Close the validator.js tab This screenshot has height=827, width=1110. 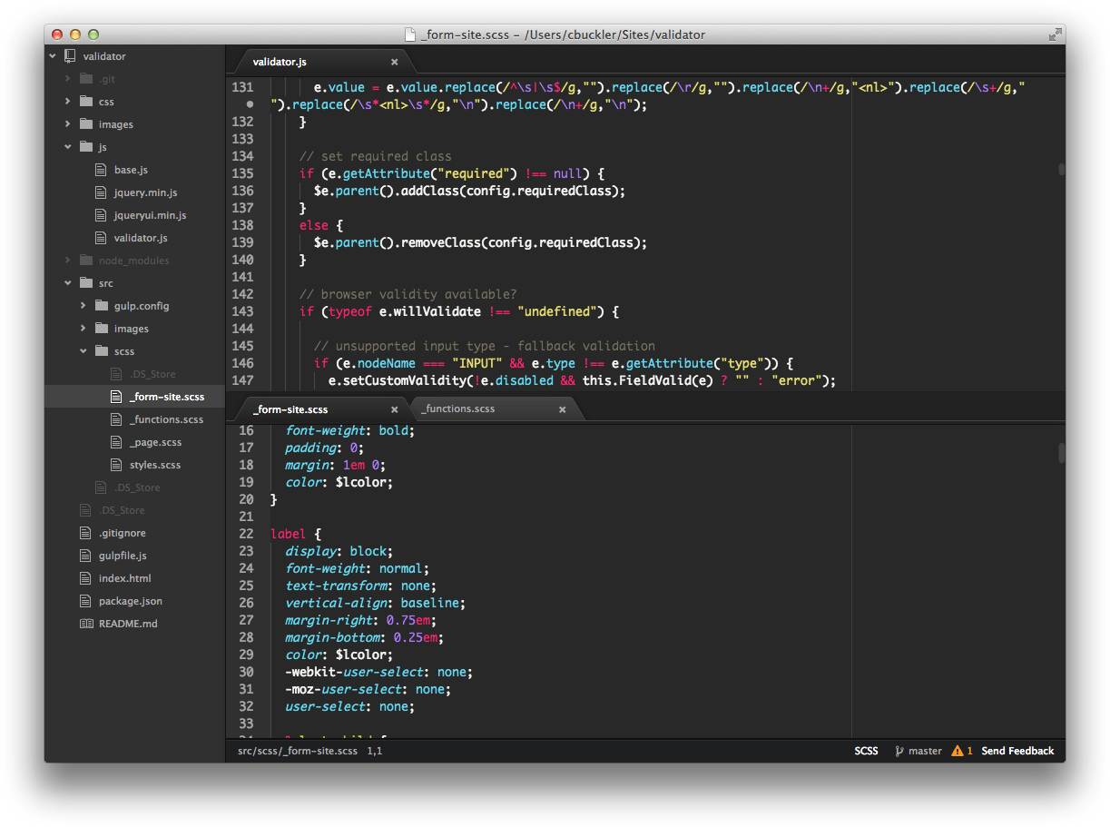pos(395,62)
